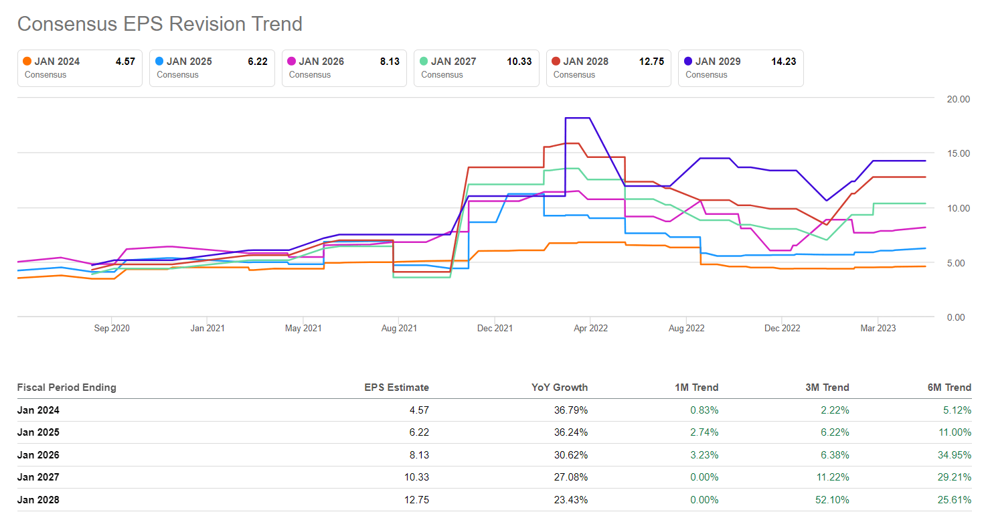Image resolution: width=986 pixels, height=512 pixels.
Task: Click the Fiscal Period Ending column header
Action: 67,388
